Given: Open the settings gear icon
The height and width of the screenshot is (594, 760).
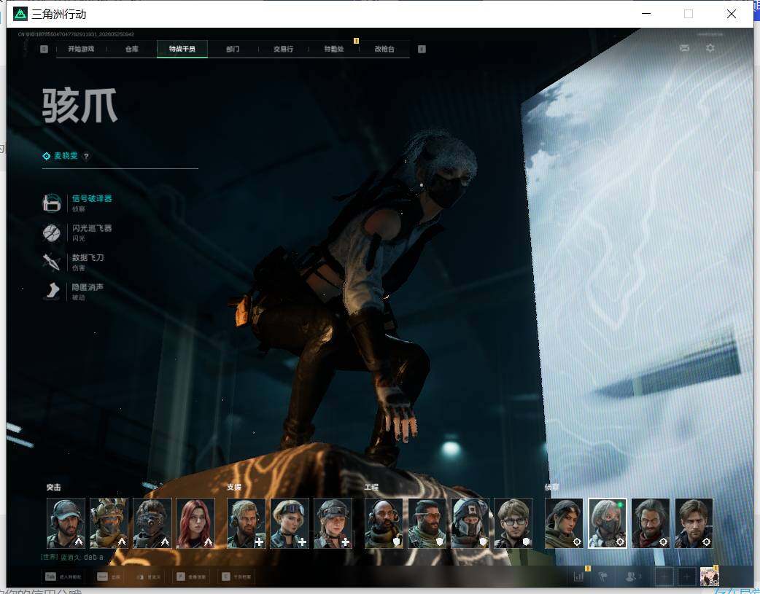Looking at the screenshot, I should point(710,48).
